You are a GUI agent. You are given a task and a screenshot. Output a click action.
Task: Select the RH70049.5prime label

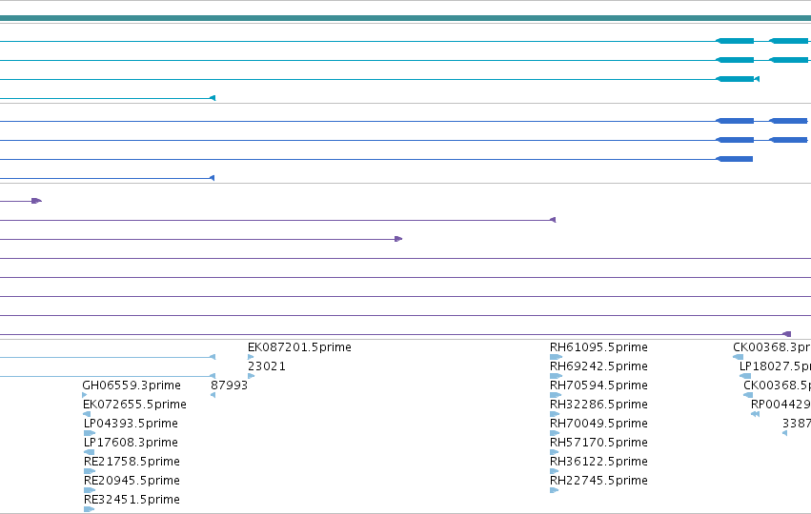[x=598, y=424]
